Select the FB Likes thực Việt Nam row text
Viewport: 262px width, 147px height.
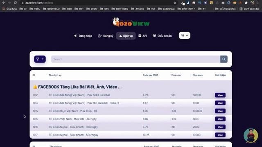pyautogui.click(x=73, y=111)
